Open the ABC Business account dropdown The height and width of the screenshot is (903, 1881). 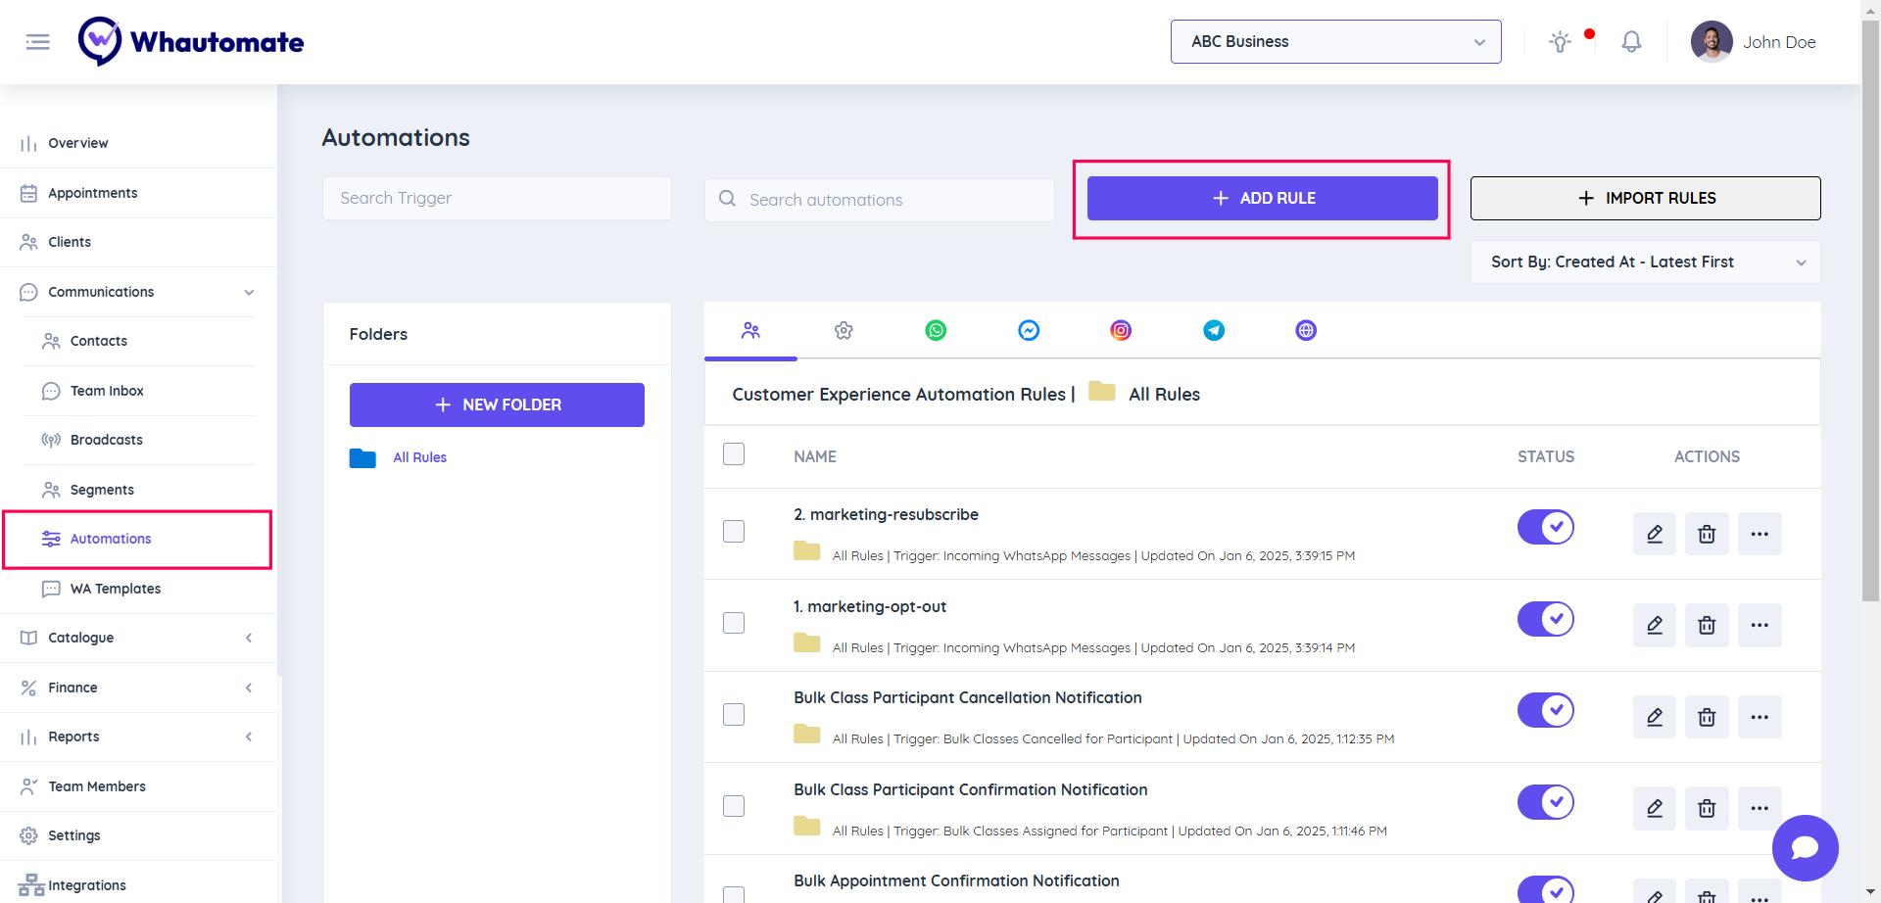pos(1334,42)
